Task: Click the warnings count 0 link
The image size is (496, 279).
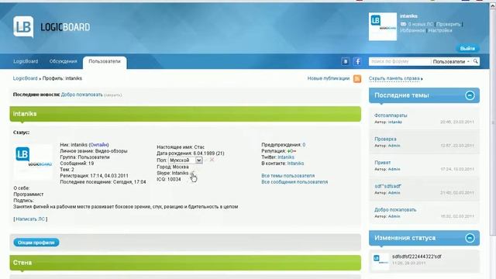Action: tap(304, 145)
